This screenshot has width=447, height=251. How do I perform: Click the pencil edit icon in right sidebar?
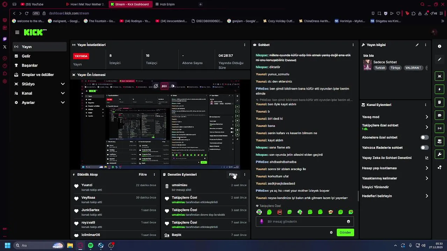439,60
